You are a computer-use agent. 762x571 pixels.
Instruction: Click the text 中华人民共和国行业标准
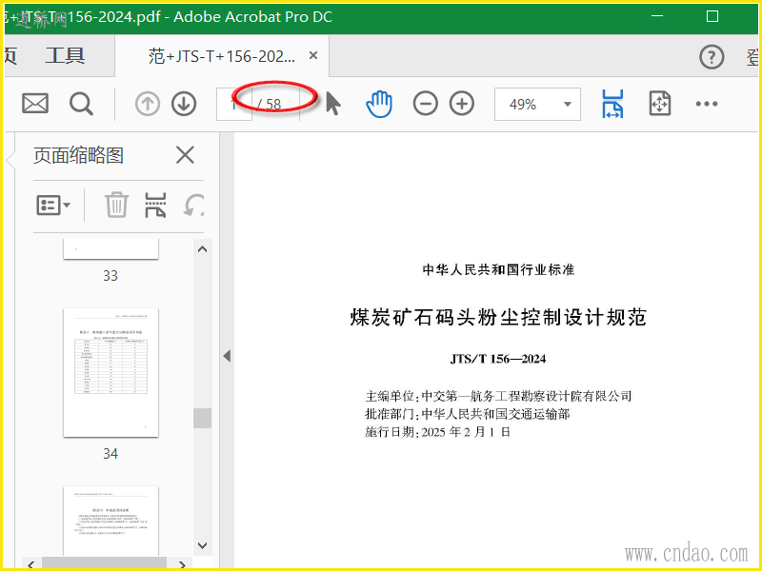pos(498,269)
